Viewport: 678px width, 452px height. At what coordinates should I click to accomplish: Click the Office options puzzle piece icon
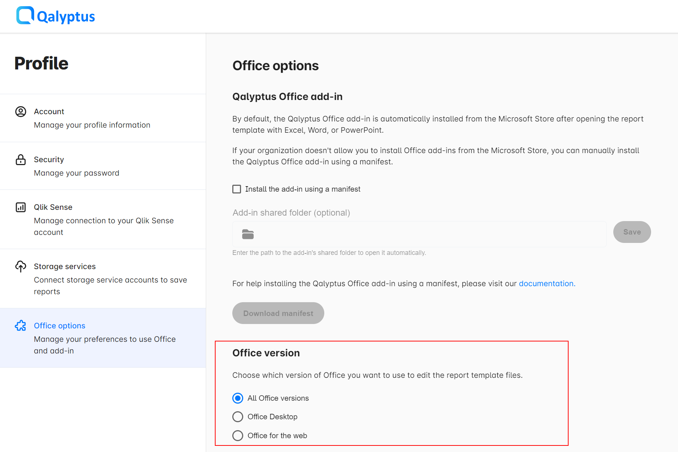[x=21, y=326]
